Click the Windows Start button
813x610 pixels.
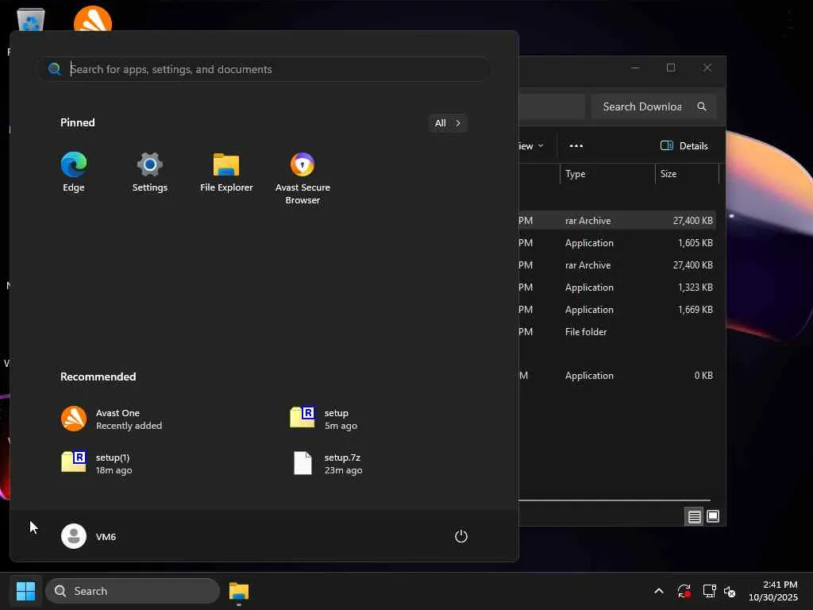[x=25, y=591]
